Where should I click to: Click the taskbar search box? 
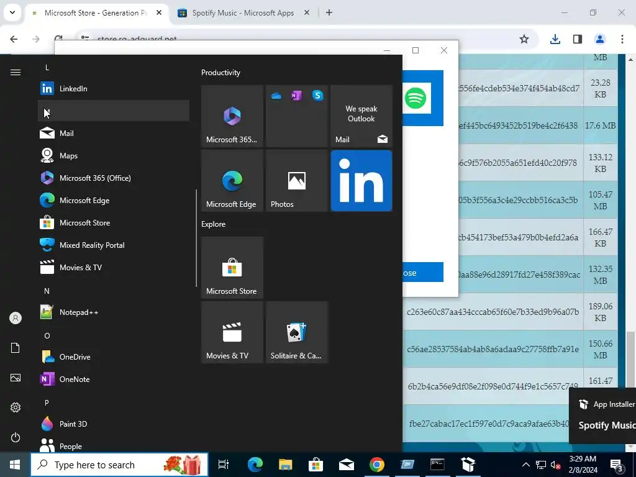pos(119,465)
